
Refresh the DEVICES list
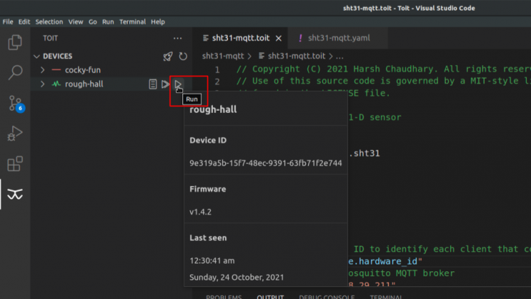[x=183, y=56]
